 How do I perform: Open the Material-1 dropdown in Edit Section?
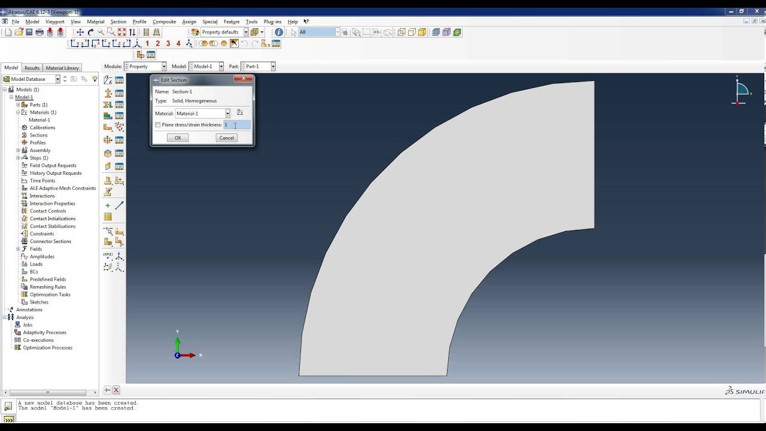point(227,113)
